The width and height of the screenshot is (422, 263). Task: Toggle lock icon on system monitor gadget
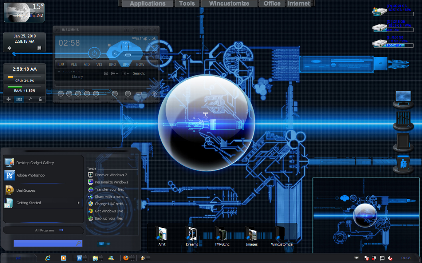click(40, 99)
